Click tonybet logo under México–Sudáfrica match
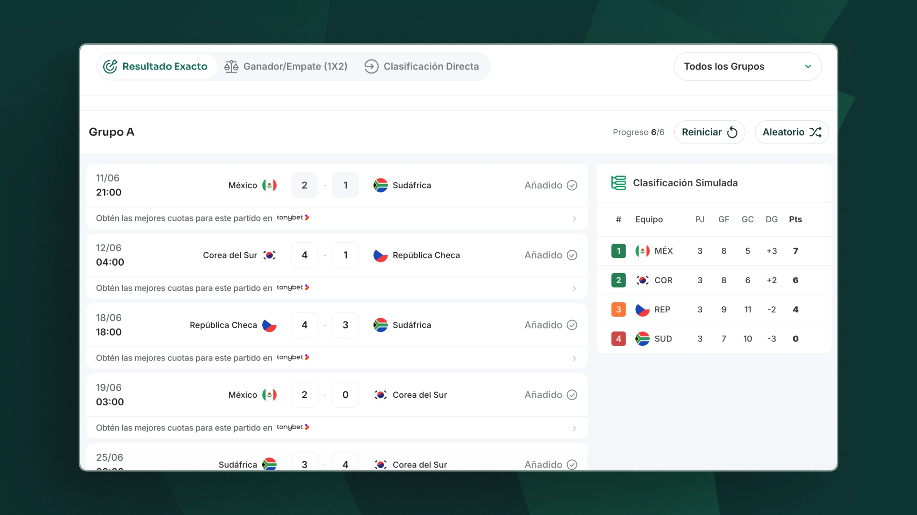The height and width of the screenshot is (515, 917). click(x=293, y=217)
